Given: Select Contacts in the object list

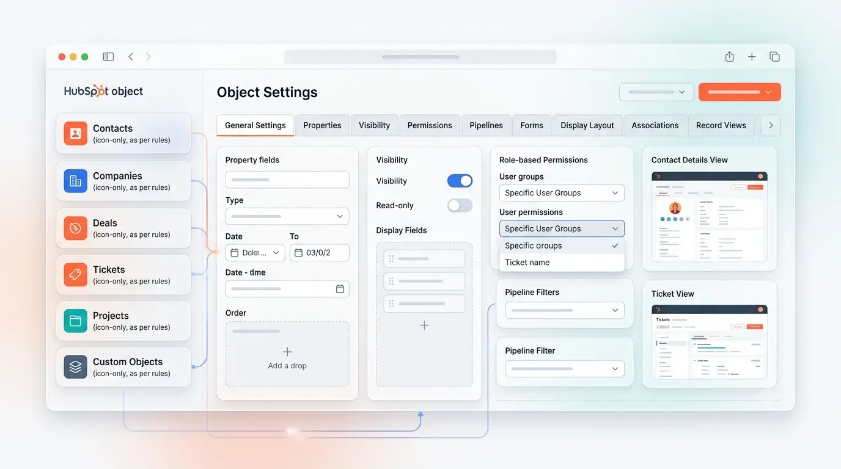Looking at the screenshot, I should click(x=123, y=134).
